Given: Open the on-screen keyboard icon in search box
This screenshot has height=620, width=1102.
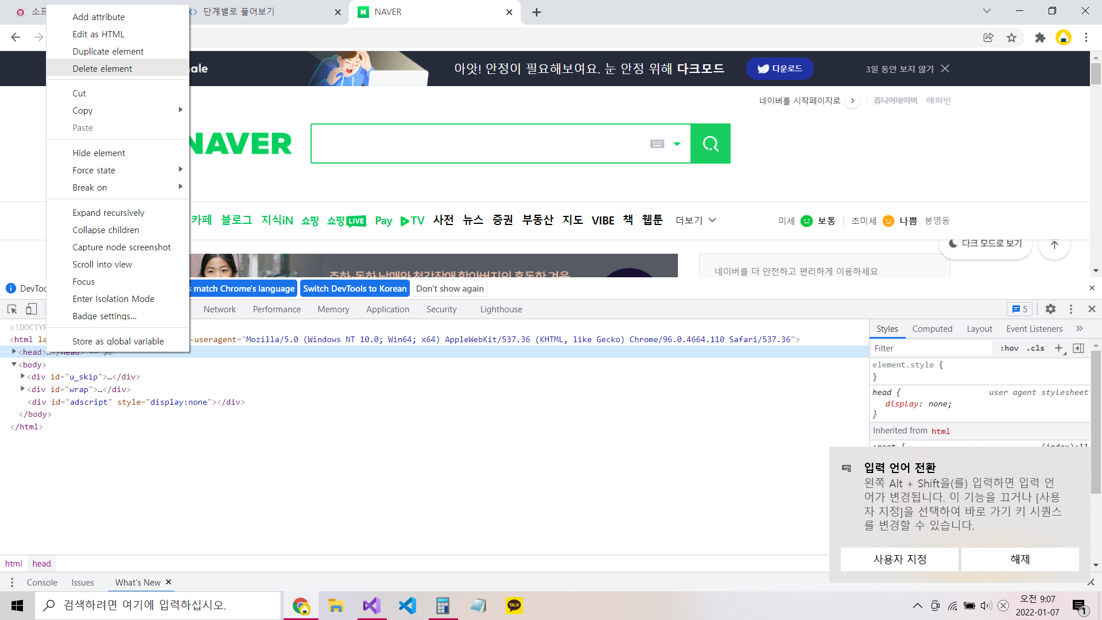Looking at the screenshot, I should [x=657, y=144].
